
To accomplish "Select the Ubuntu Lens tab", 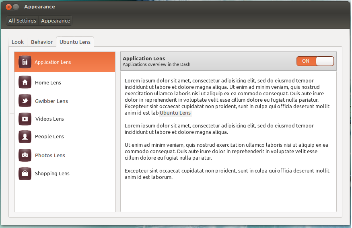I will point(75,42).
